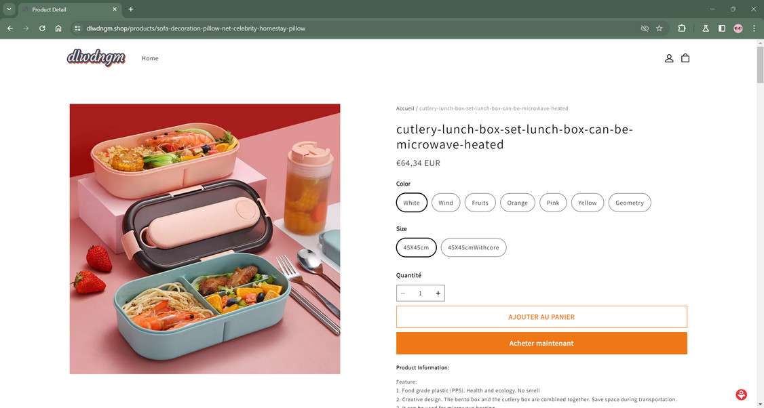Click the lunch box product image
The height and width of the screenshot is (408, 764).
[x=205, y=239]
